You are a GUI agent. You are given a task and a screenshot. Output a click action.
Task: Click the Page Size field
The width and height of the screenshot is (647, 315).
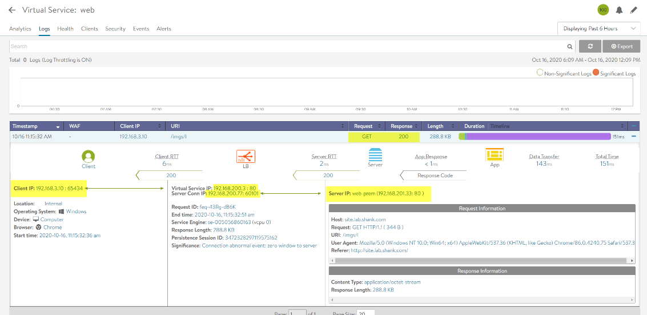click(365, 313)
